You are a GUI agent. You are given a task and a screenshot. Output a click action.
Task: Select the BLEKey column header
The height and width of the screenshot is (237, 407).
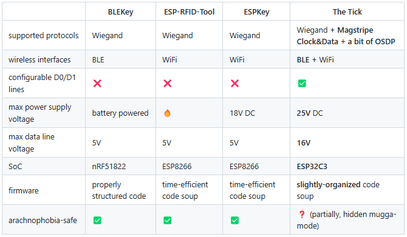click(x=121, y=12)
